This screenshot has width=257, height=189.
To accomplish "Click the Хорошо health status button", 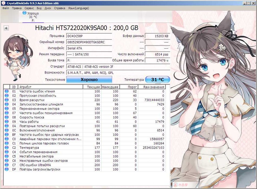I will [x=89, y=79].
